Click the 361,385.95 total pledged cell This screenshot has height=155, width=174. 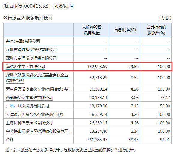pyautogui.click(x=97, y=140)
